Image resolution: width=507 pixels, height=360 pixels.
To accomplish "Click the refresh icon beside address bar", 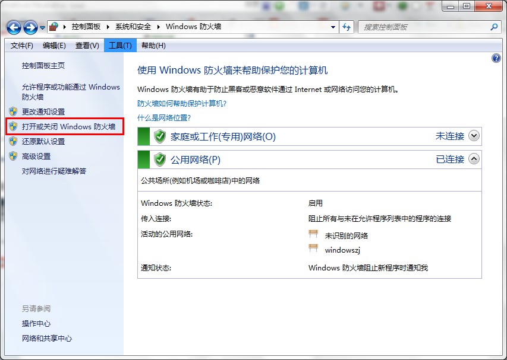I will coord(347,27).
